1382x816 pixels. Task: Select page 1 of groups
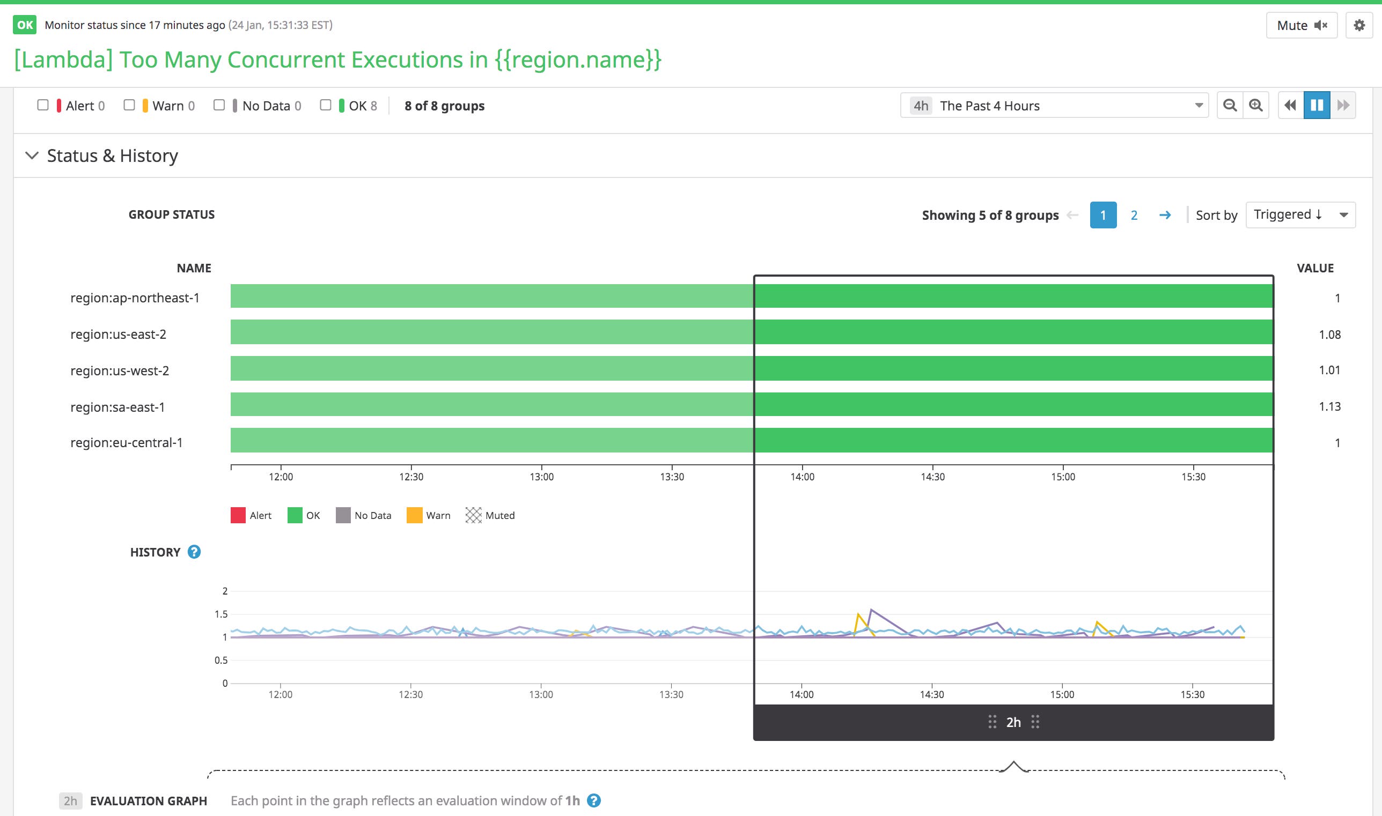pyautogui.click(x=1103, y=215)
